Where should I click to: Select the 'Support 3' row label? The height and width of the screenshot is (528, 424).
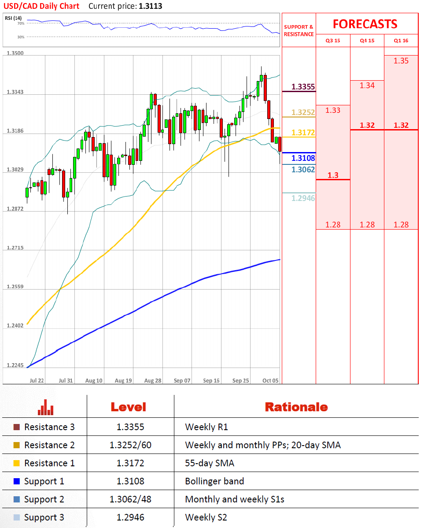coord(44,517)
